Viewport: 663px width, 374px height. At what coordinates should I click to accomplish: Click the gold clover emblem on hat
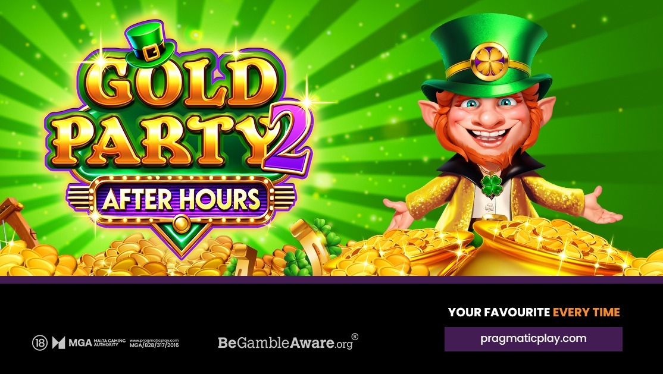coord(490,62)
